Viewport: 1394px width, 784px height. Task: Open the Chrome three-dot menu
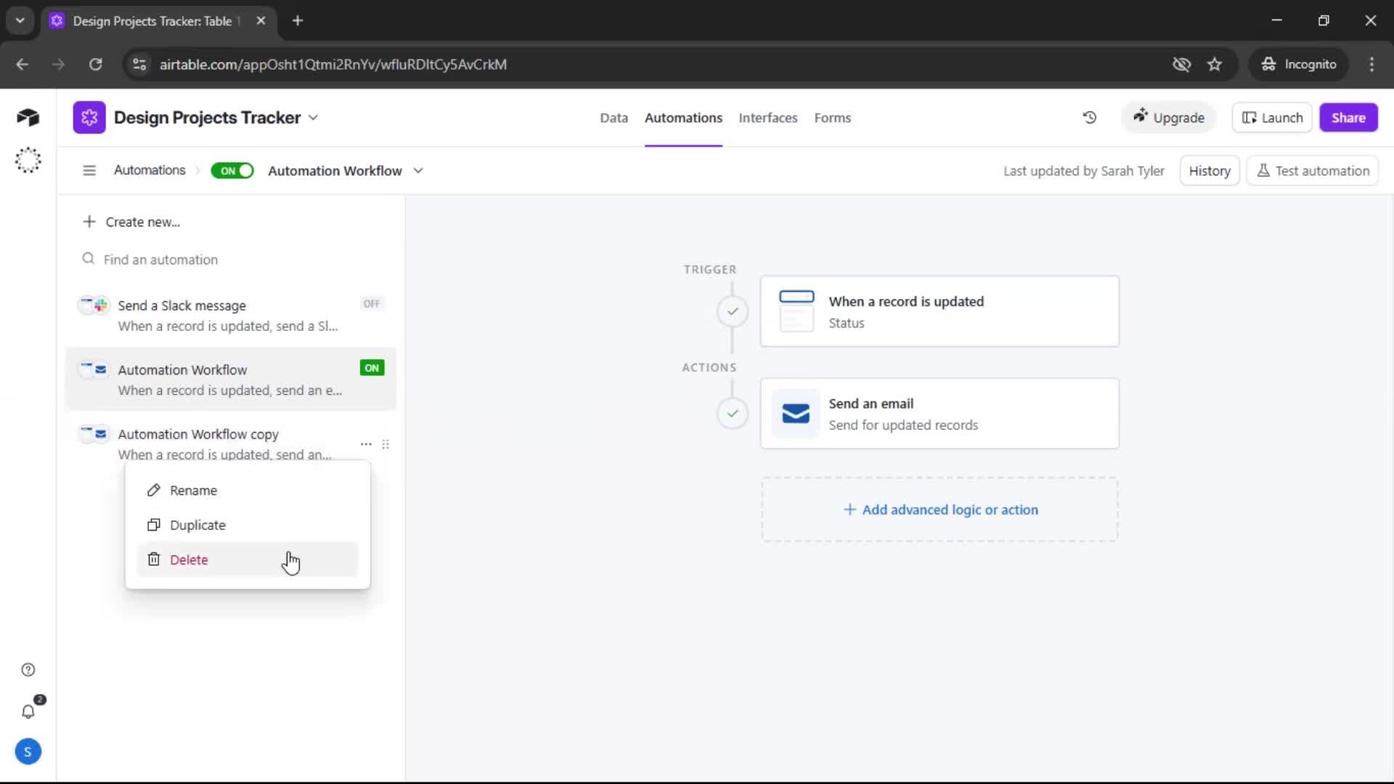point(1371,65)
